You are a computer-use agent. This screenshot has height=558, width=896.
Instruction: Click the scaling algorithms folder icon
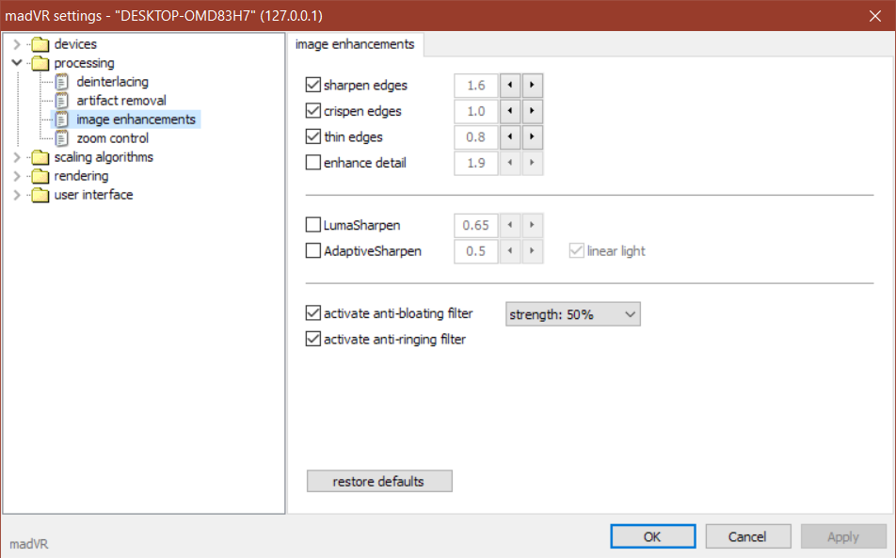click(x=40, y=157)
